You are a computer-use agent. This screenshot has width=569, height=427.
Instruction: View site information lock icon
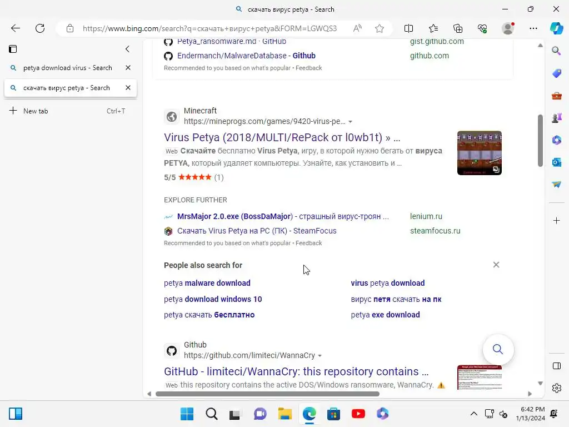[70, 28]
